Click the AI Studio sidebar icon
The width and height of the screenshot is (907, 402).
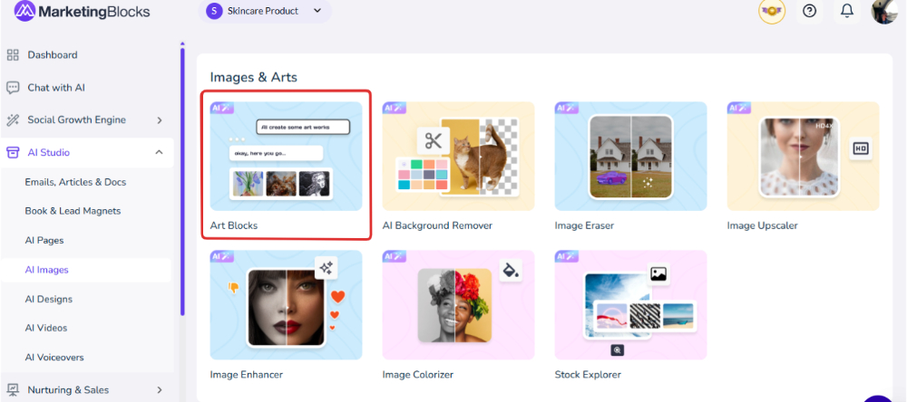point(13,153)
